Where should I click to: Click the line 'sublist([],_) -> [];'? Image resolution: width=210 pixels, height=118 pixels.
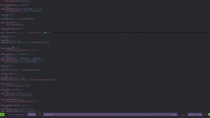tap(11, 40)
